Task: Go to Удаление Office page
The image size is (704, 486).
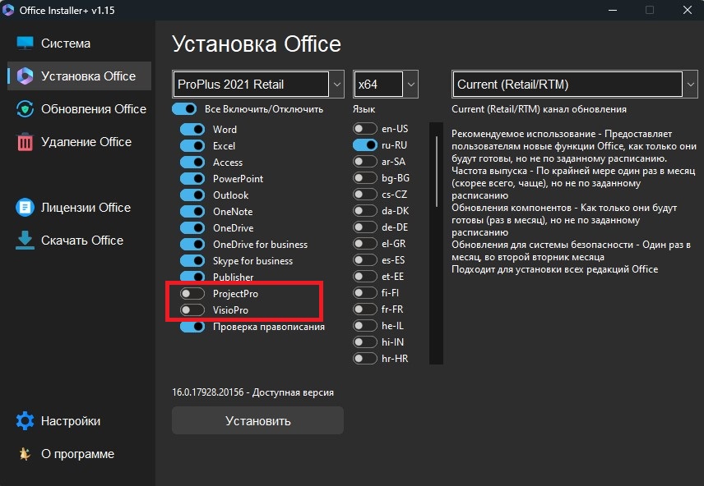Action: click(x=79, y=142)
